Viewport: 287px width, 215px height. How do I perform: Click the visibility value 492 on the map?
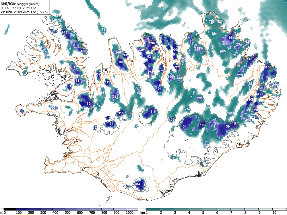click(249, 83)
